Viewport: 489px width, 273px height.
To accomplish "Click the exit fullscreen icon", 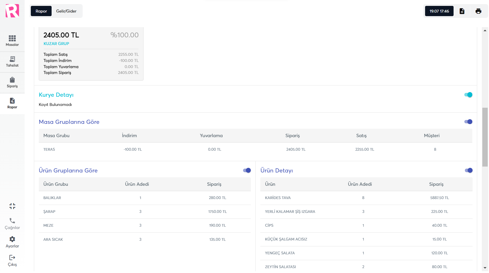I will (12, 206).
